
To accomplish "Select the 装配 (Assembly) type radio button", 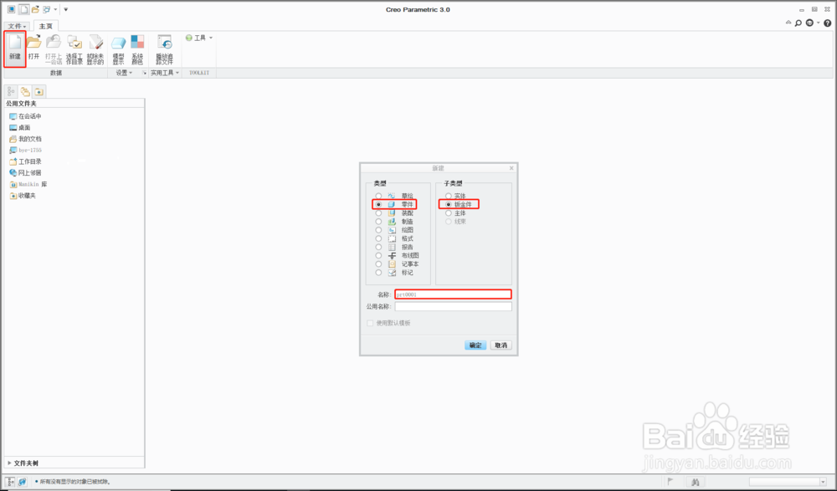I will tap(378, 213).
